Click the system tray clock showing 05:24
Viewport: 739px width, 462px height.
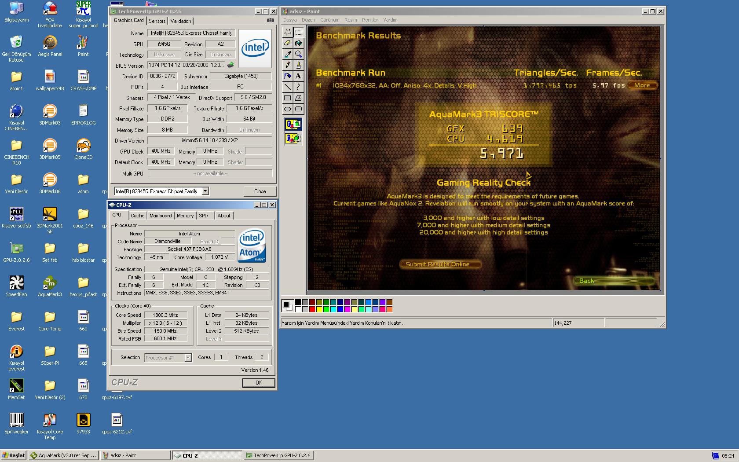coord(728,456)
